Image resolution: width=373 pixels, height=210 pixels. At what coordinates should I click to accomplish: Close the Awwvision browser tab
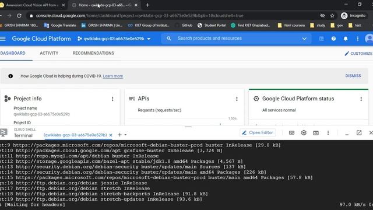pyautogui.click(x=64, y=5)
